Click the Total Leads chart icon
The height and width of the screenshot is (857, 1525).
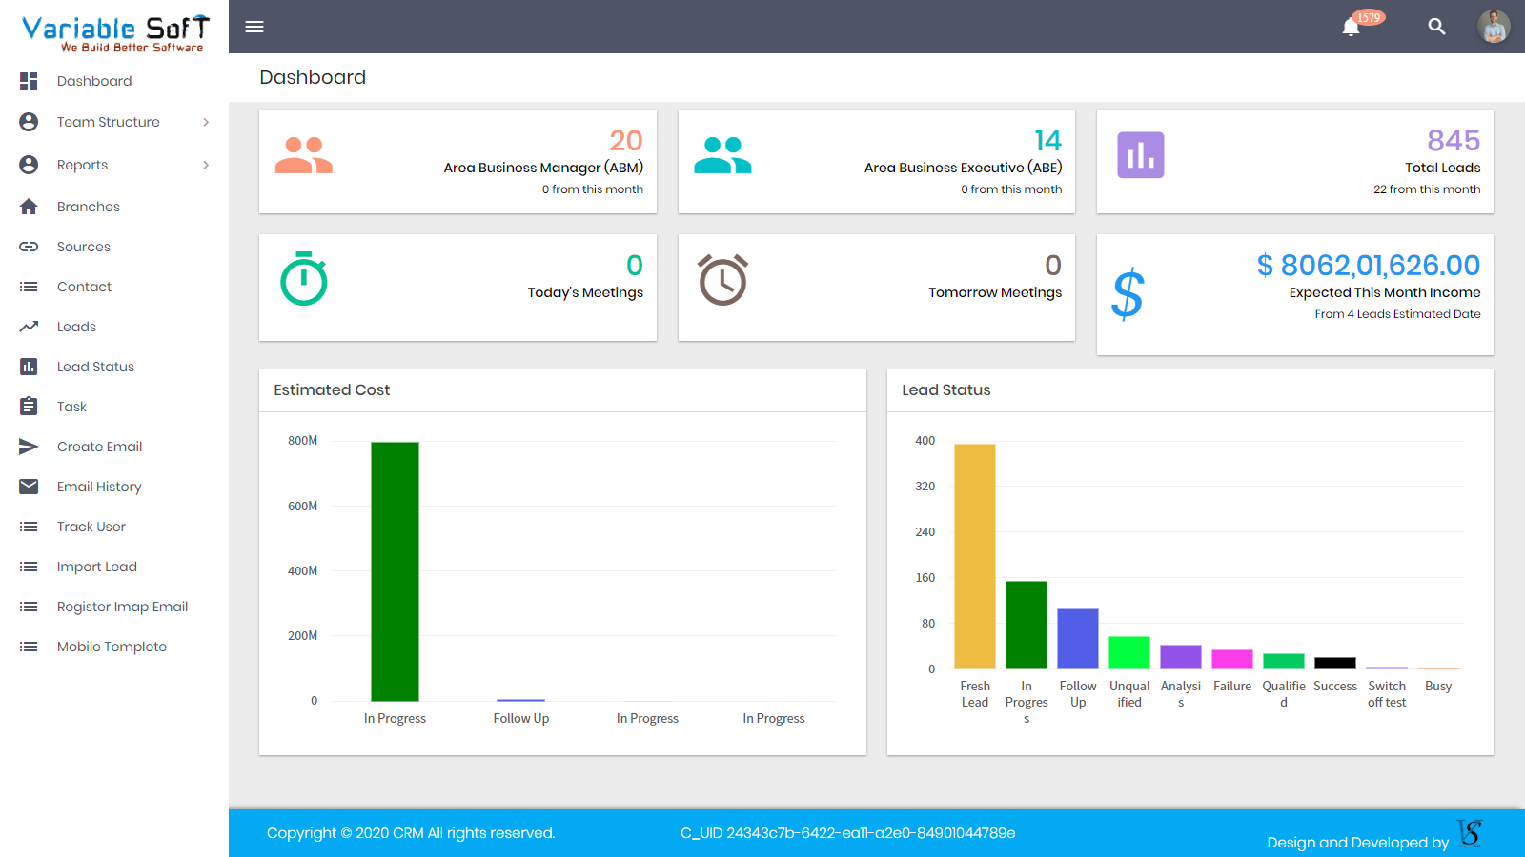click(1140, 155)
